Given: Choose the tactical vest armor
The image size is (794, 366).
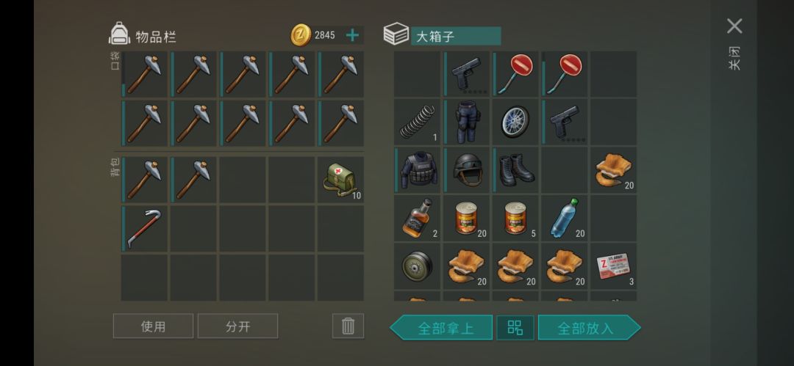Looking at the screenshot, I should click(x=417, y=170).
